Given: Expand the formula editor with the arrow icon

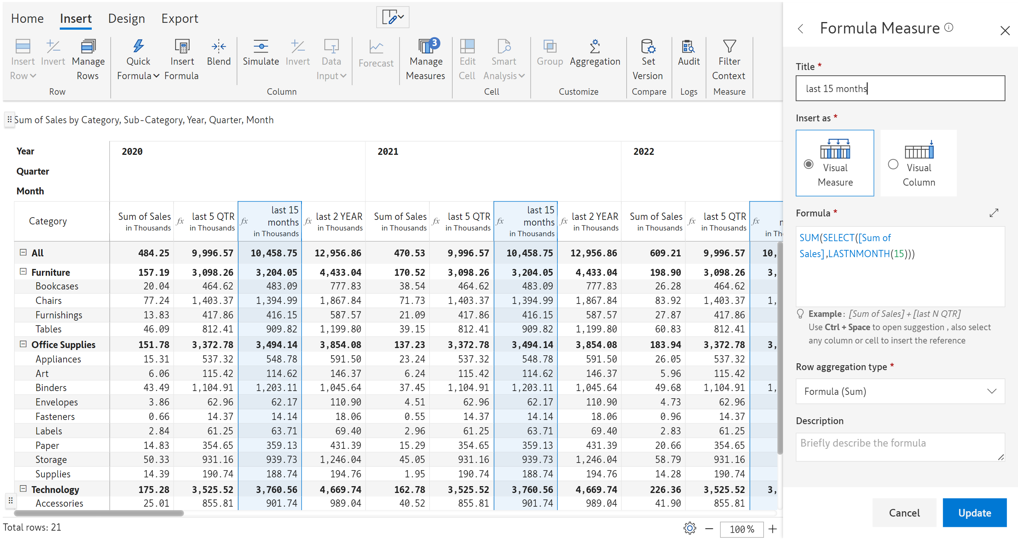Looking at the screenshot, I should point(994,213).
